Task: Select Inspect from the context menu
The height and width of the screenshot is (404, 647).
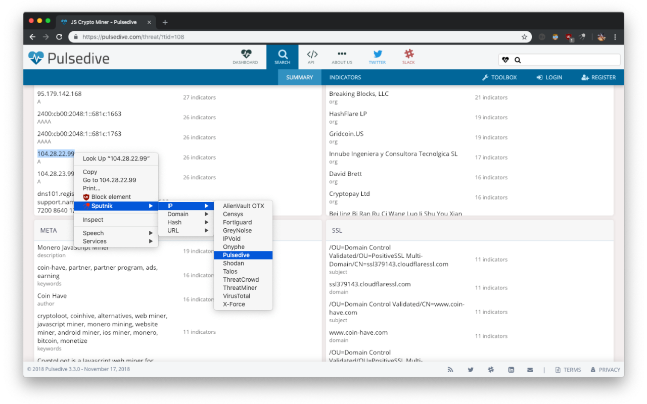Action: (116, 220)
